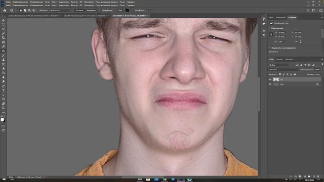Open the History panel icon in collapsed strip

(x=264, y=19)
